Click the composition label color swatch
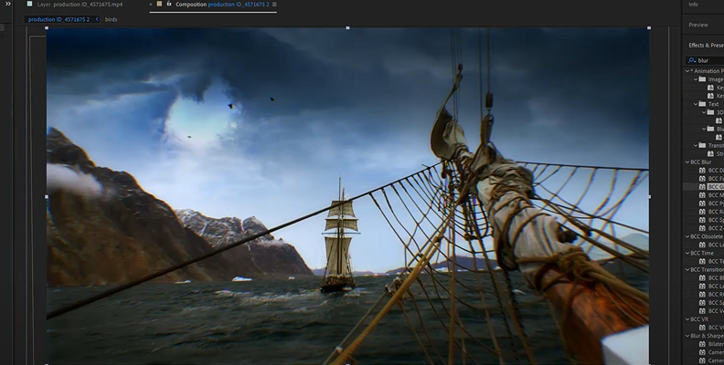Image resolution: width=724 pixels, height=365 pixels. coord(159,4)
